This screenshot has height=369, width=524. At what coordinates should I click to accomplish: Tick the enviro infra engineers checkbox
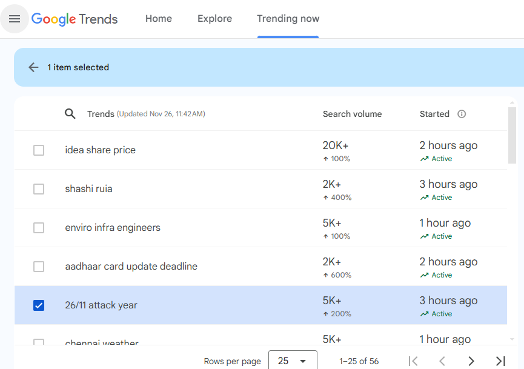pos(39,228)
